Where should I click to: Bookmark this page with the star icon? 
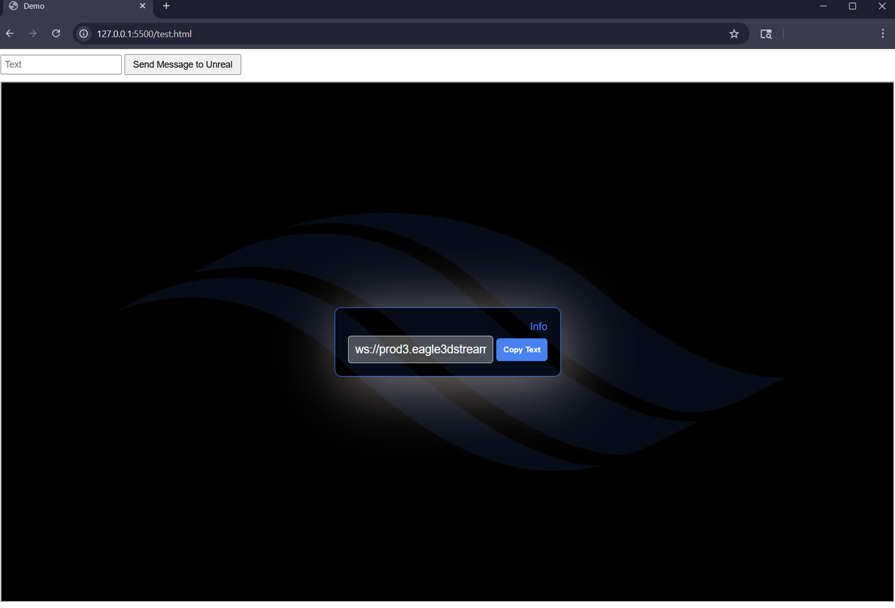pos(734,34)
